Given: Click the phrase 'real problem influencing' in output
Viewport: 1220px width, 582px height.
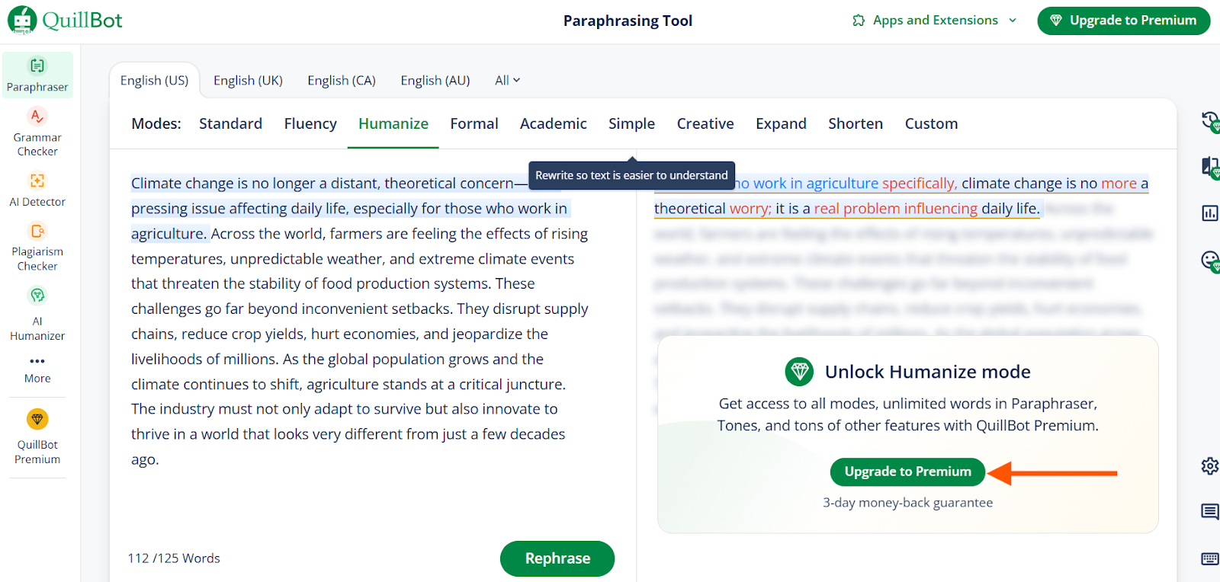Looking at the screenshot, I should click(x=896, y=208).
